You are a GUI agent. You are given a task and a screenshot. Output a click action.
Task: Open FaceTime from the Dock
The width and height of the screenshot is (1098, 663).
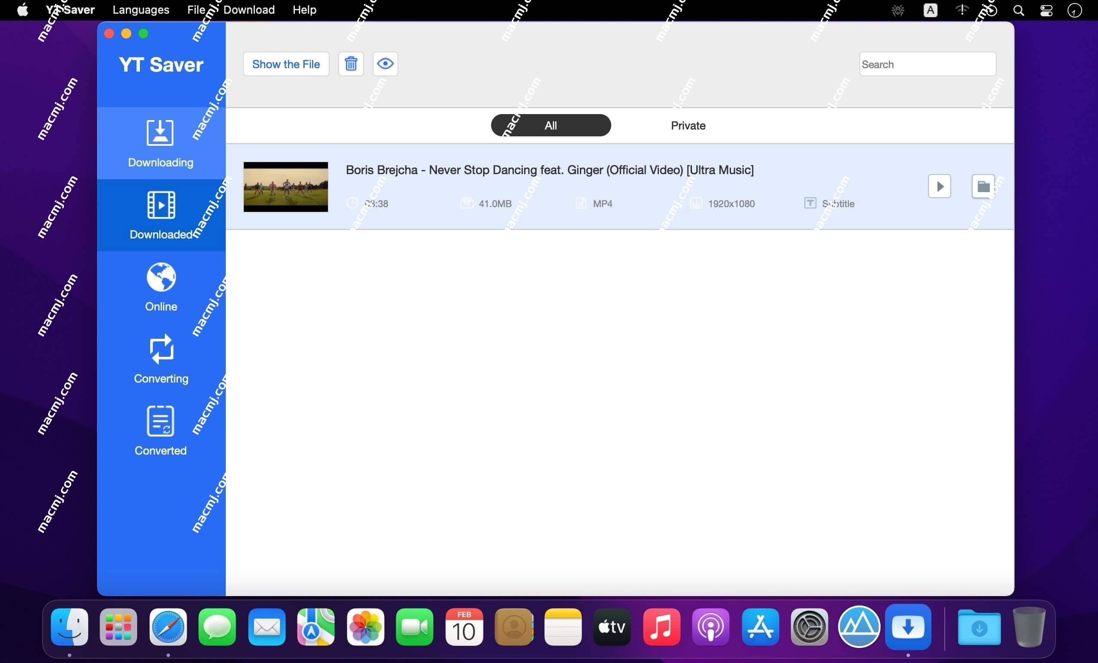click(414, 627)
